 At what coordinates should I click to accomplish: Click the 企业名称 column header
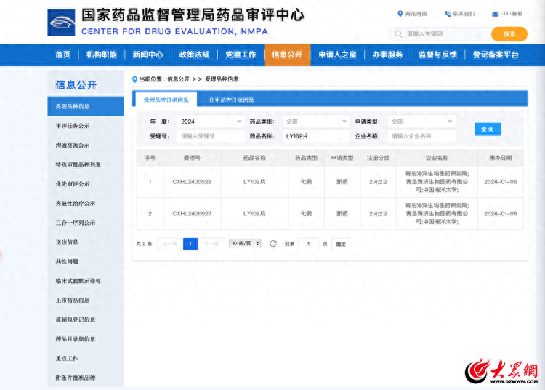coord(437,158)
